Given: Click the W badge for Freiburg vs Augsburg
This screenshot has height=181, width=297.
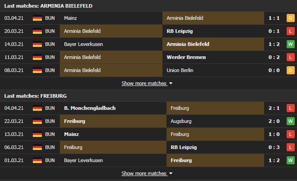Looking at the screenshot, I should tap(290, 121).
